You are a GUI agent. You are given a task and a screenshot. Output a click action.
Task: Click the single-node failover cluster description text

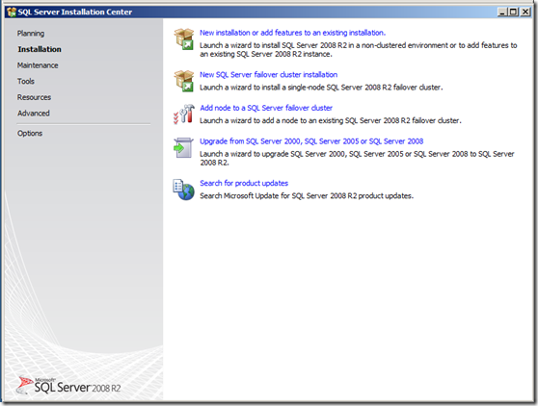click(321, 88)
